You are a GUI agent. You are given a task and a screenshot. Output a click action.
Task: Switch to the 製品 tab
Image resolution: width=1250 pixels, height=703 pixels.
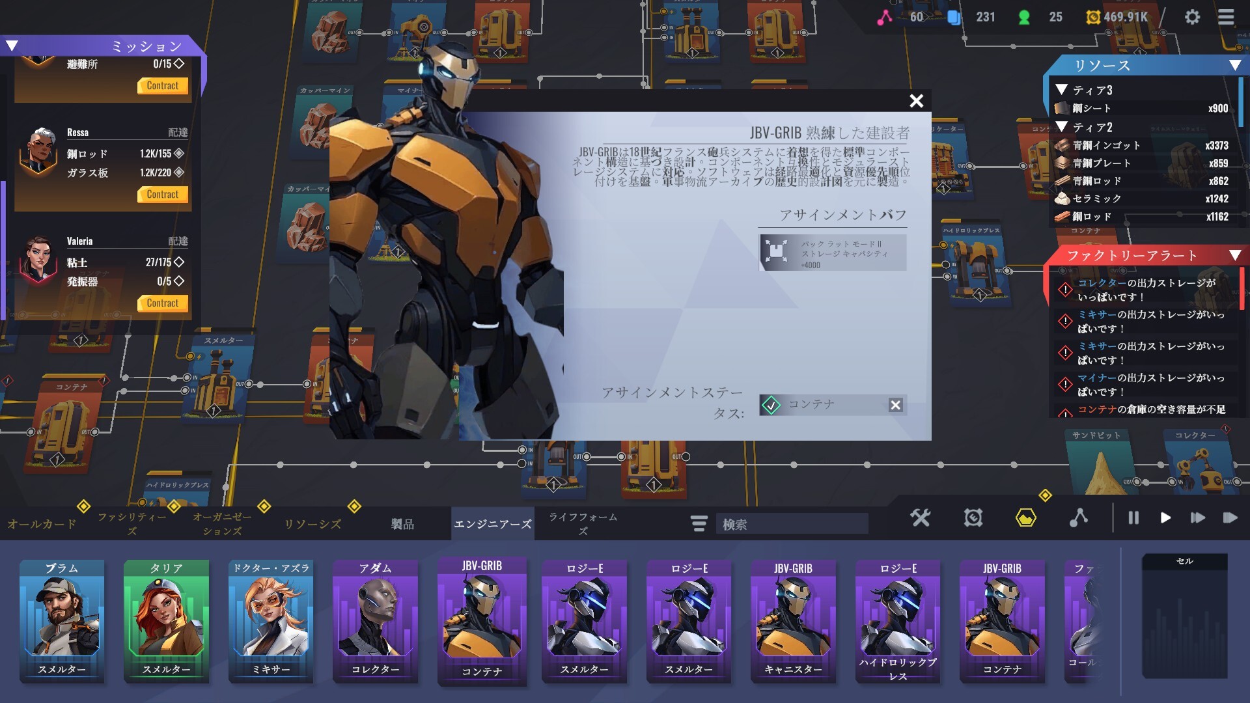(x=402, y=524)
